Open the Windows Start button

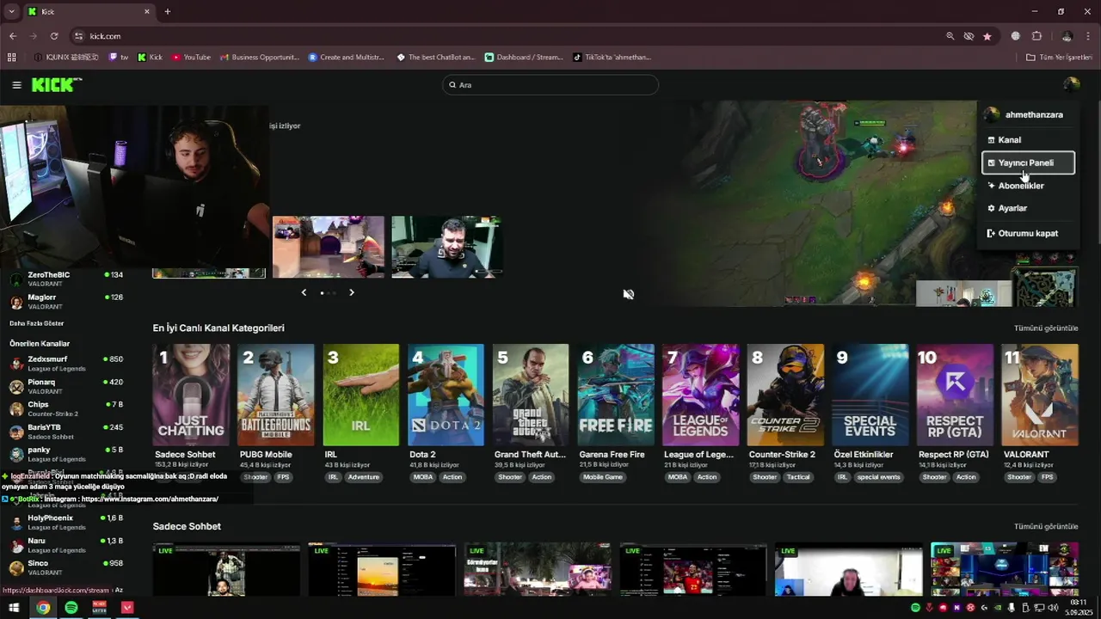14,608
